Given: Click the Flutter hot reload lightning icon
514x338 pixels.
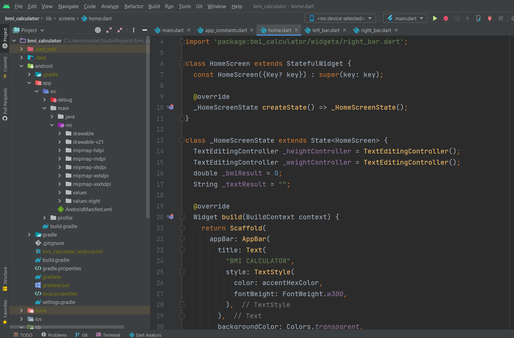Looking at the screenshot, I should 467,18.
